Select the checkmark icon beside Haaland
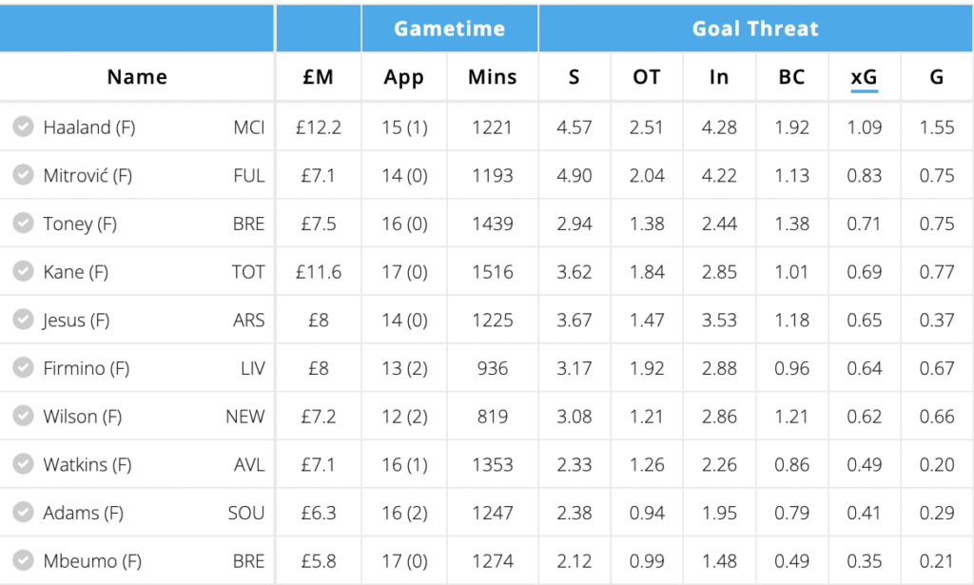Viewport: 974px width, 585px height. [23, 127]
